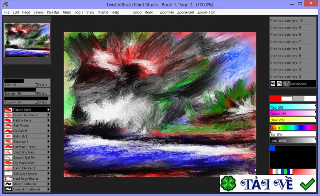Screen dimensions: 320x196
Task: Click the icon right of the background layer's eye
Action: point(279,83)
